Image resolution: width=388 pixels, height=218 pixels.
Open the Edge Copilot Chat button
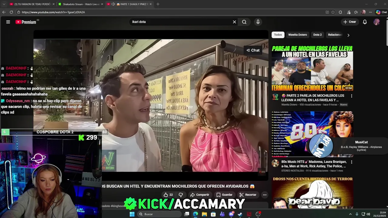381,12
